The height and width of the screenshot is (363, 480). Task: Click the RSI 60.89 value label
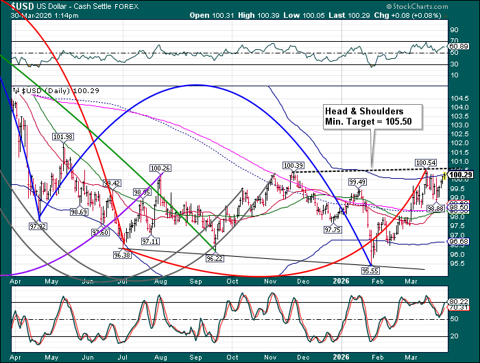(x=458, y=48)
